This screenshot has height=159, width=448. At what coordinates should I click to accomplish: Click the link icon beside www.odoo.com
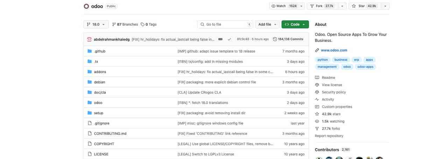317,50
